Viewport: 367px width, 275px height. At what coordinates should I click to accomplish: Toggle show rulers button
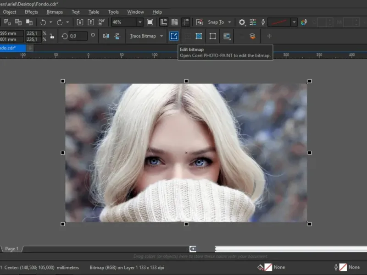[x=164, y=22]
